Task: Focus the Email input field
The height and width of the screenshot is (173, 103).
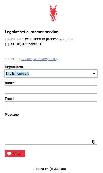Action: point(51,105)
